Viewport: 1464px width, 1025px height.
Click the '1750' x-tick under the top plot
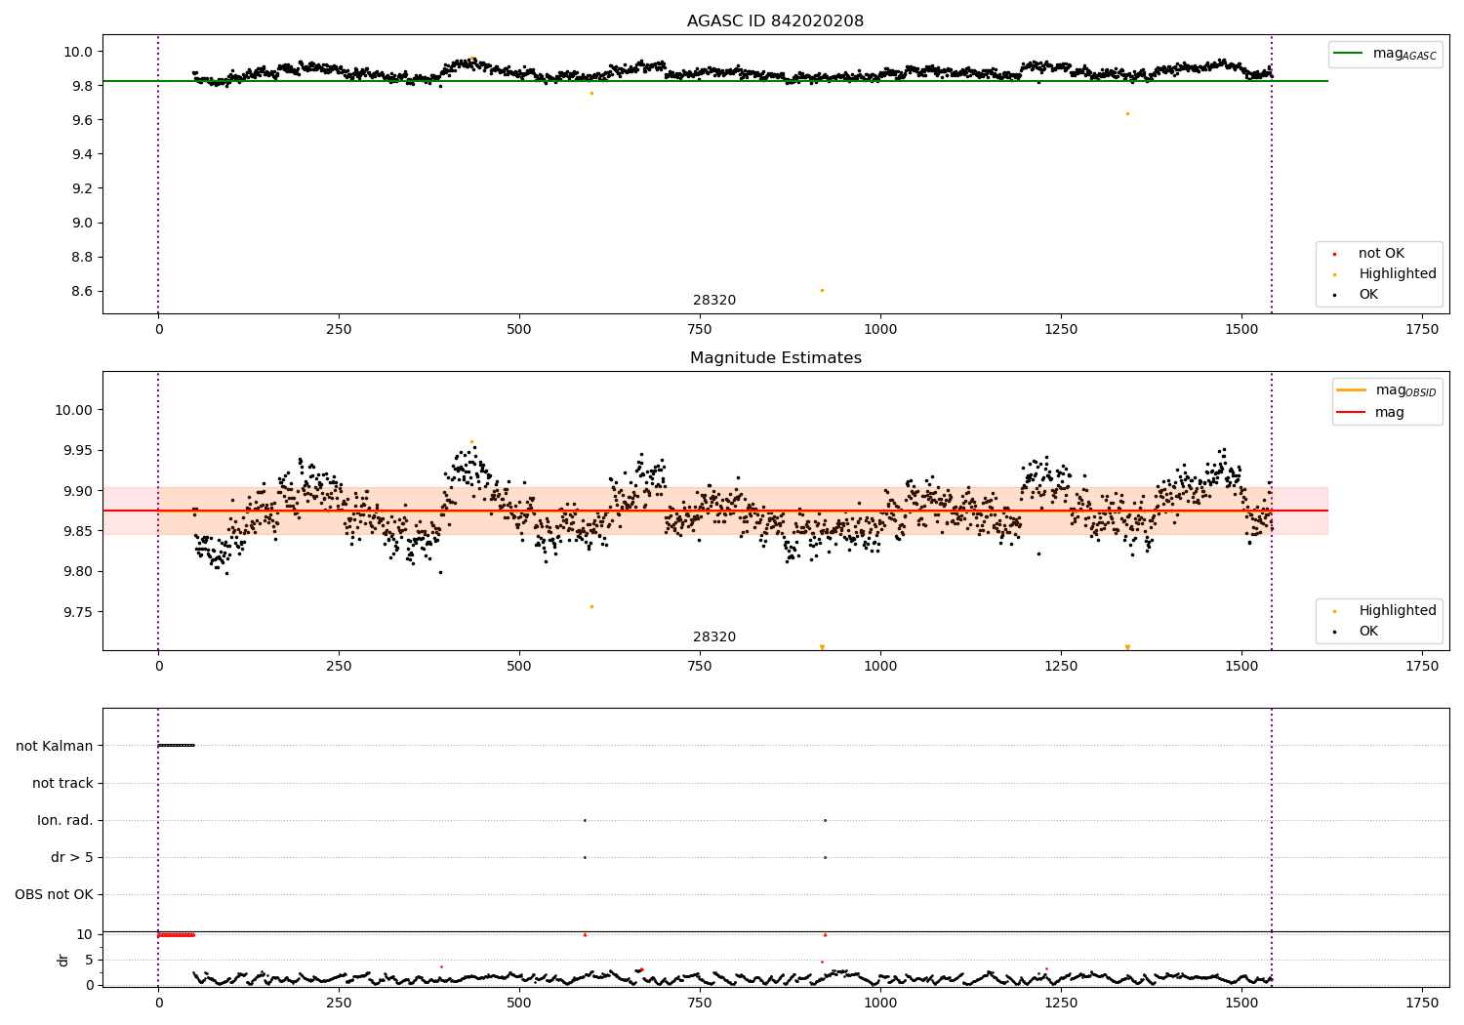tap(1422, 330)
